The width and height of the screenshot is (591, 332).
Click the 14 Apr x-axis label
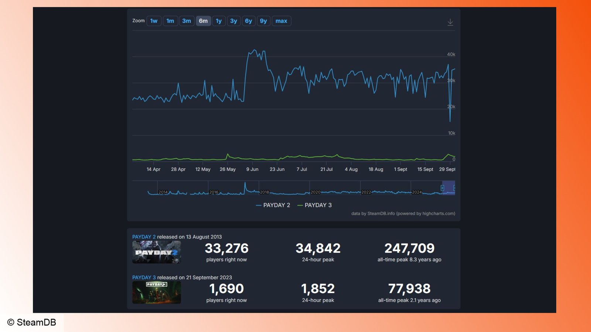[x=153, y=169]
